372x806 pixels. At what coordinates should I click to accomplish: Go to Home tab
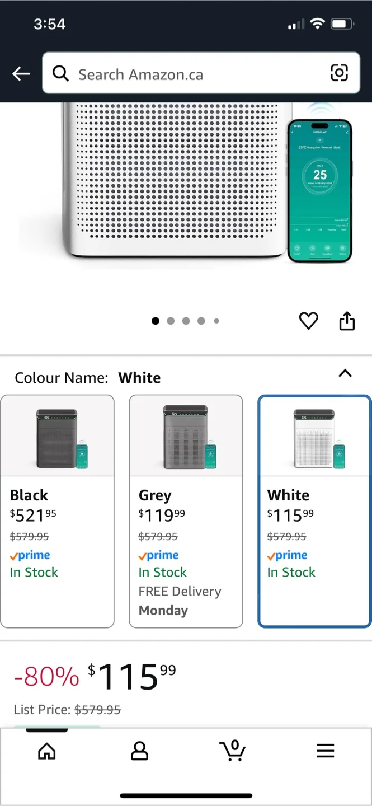point(47,751)
